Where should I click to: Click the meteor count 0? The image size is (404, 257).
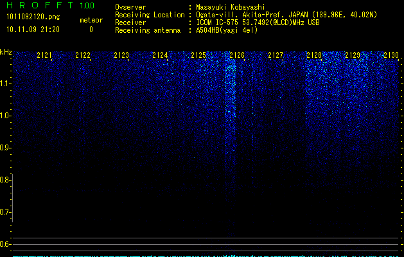[91, 30]
